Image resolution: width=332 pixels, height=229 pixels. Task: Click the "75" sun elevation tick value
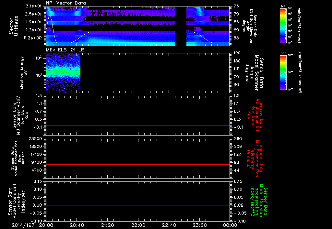[236, 6]
